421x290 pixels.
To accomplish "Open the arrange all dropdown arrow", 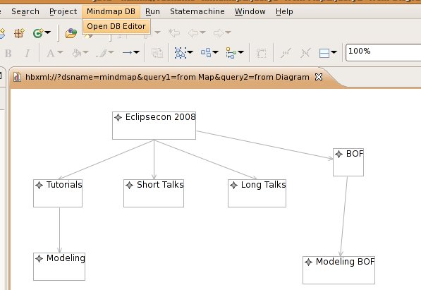I will 215,52.
